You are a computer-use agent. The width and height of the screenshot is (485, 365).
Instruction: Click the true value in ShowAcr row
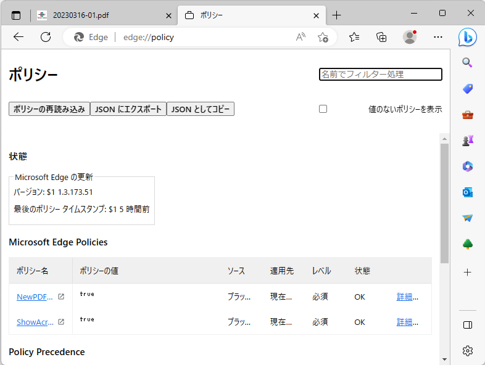click(x=87, y=319)
